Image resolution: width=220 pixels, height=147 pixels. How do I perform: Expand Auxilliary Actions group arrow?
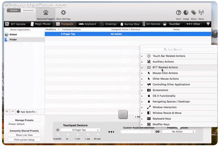(142, 62)
